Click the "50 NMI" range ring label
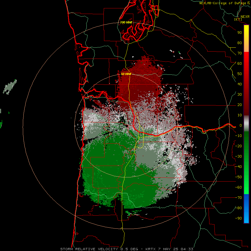251x251 pixels. pyautogui.click(x=126, y=74)
